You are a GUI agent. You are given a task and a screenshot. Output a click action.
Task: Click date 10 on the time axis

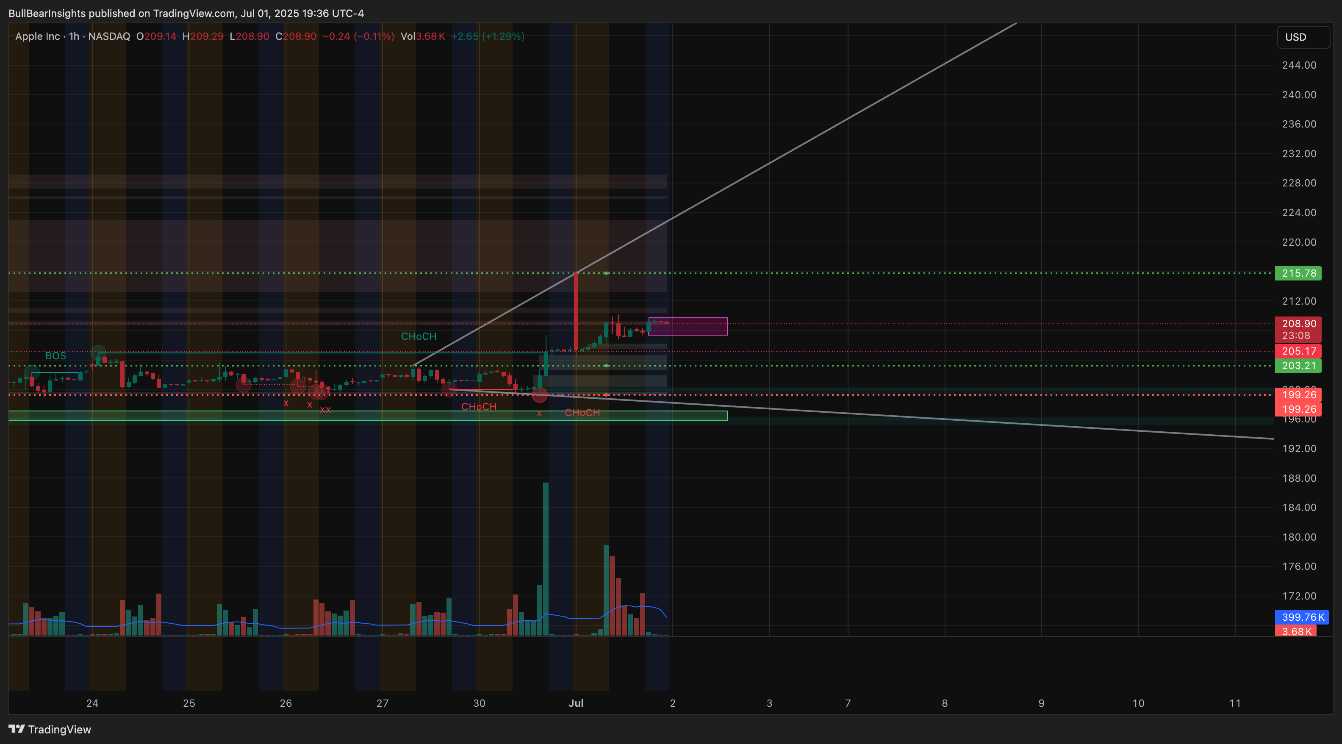tap(1138, 703)
